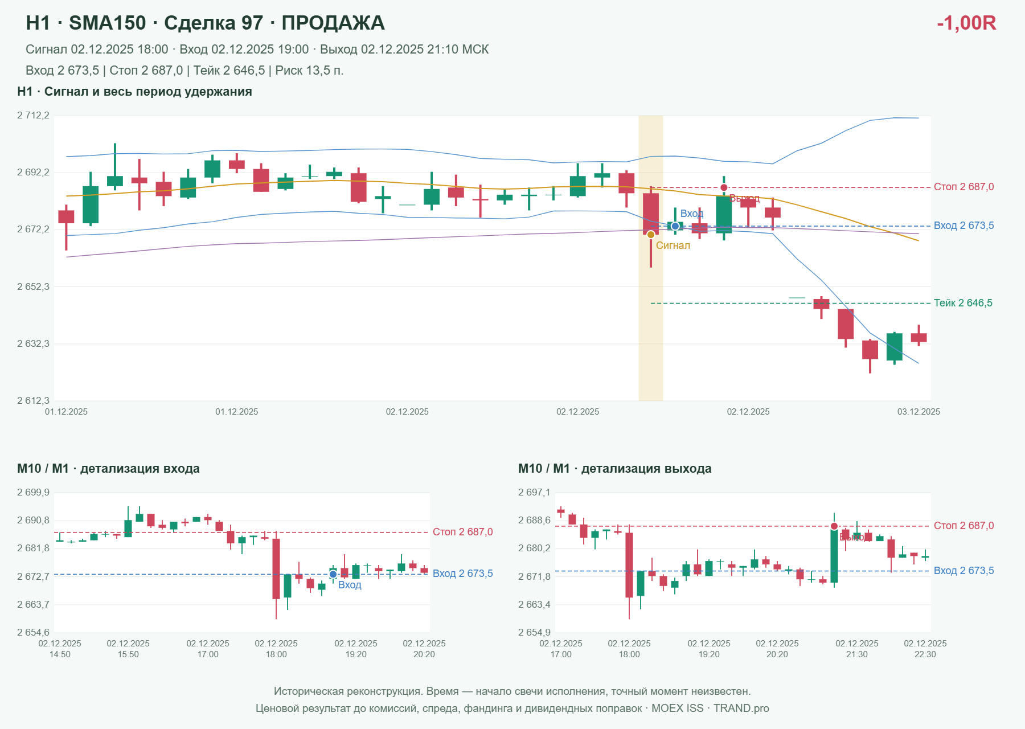1025x729 pixels.
Task: Click the '02.12.2025 19:20' label in entry chart
Action: click(x=356, y=649)
